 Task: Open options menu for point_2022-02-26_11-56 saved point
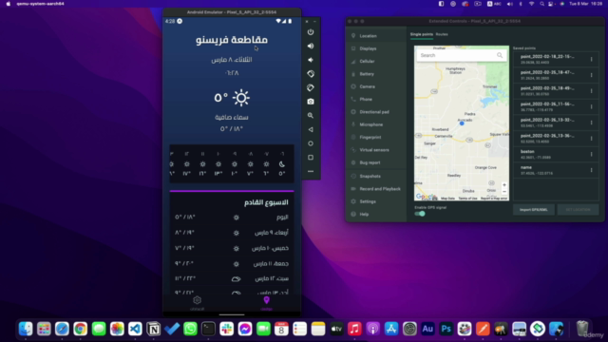tap(591, 106)
